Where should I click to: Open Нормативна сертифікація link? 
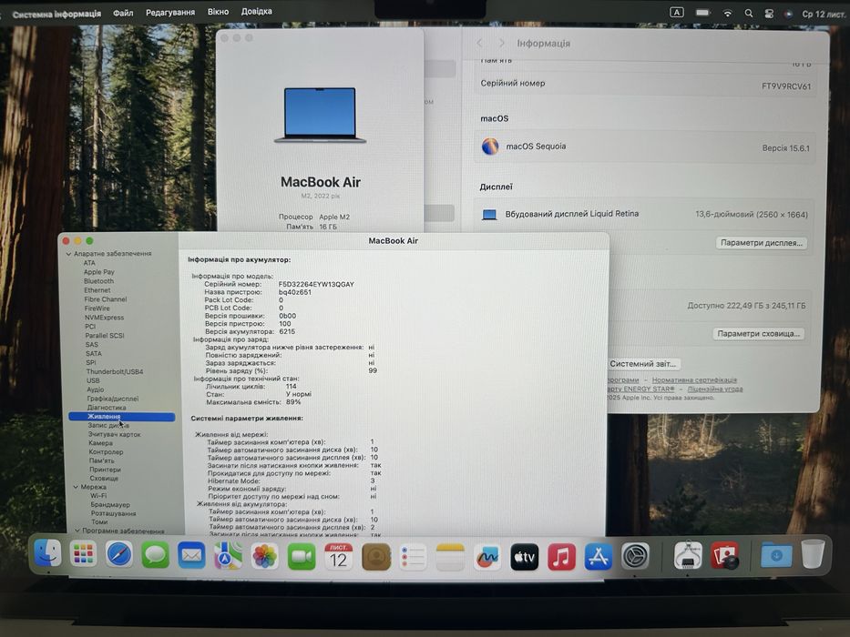(x=694, y=380)
